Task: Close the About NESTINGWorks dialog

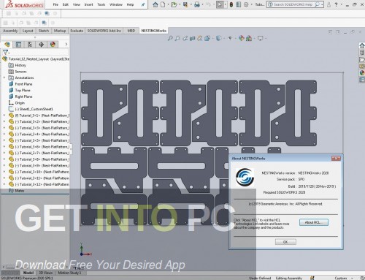Action: [336, 159]
